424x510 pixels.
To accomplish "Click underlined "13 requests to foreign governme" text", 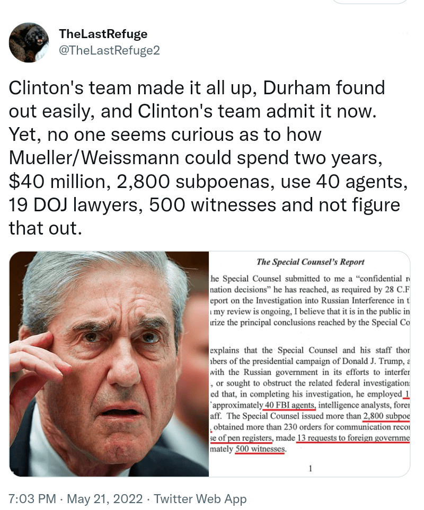I will [x=354, y=438].
